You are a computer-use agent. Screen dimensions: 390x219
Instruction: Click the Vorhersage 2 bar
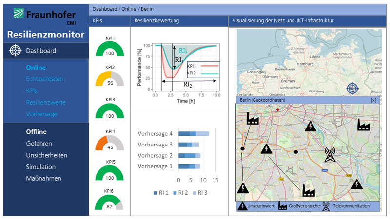click(x=189, y=156)
